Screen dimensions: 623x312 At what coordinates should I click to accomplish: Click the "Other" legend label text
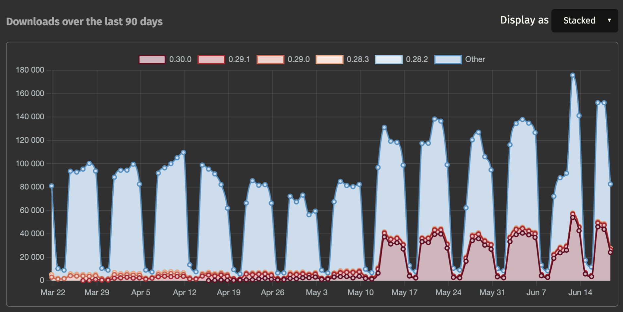tap(475, 60)
